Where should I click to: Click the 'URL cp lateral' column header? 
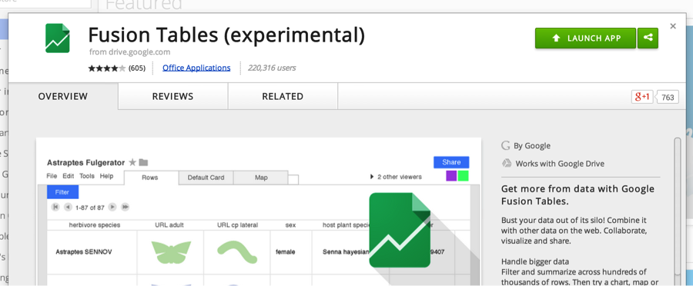tap(237, 225)
